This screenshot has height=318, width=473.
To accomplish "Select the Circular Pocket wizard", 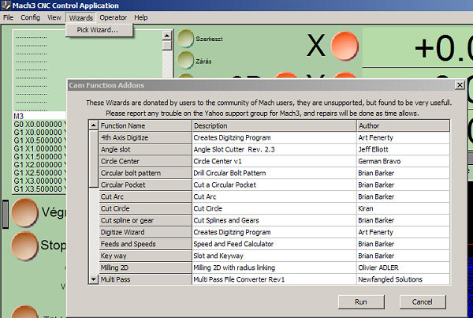I will pos(145,185).
